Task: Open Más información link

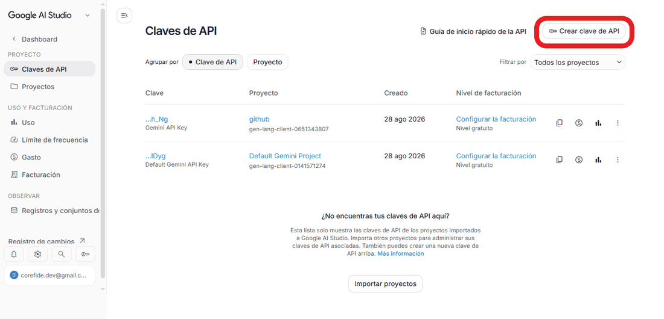Action: pyautogui.click(x=401, y=253)
